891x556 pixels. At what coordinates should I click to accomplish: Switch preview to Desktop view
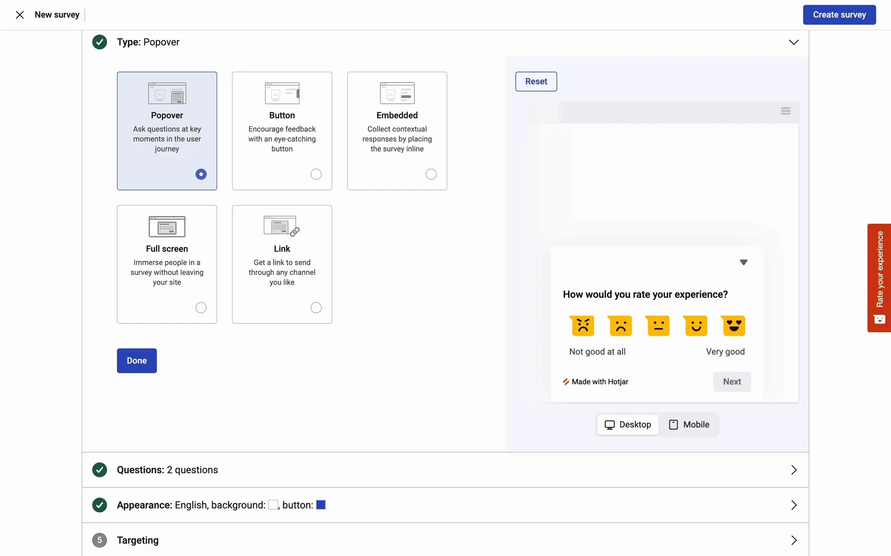click(x=628, y=424)
